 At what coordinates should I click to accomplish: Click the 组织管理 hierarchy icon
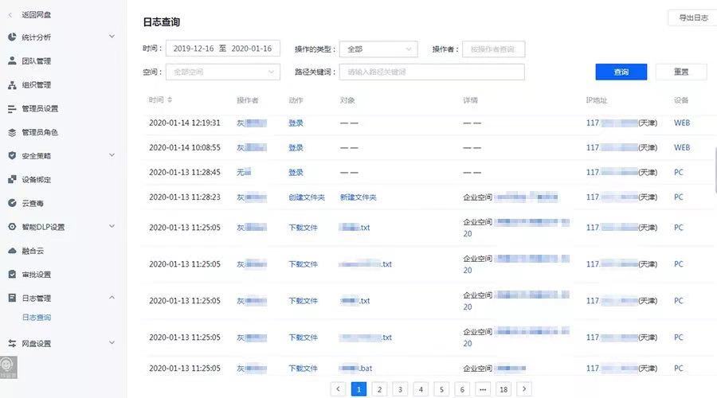click(x=12, y=85)
